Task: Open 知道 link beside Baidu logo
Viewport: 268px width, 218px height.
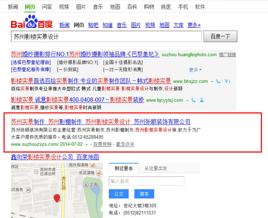Action: (x=108, y=25)
